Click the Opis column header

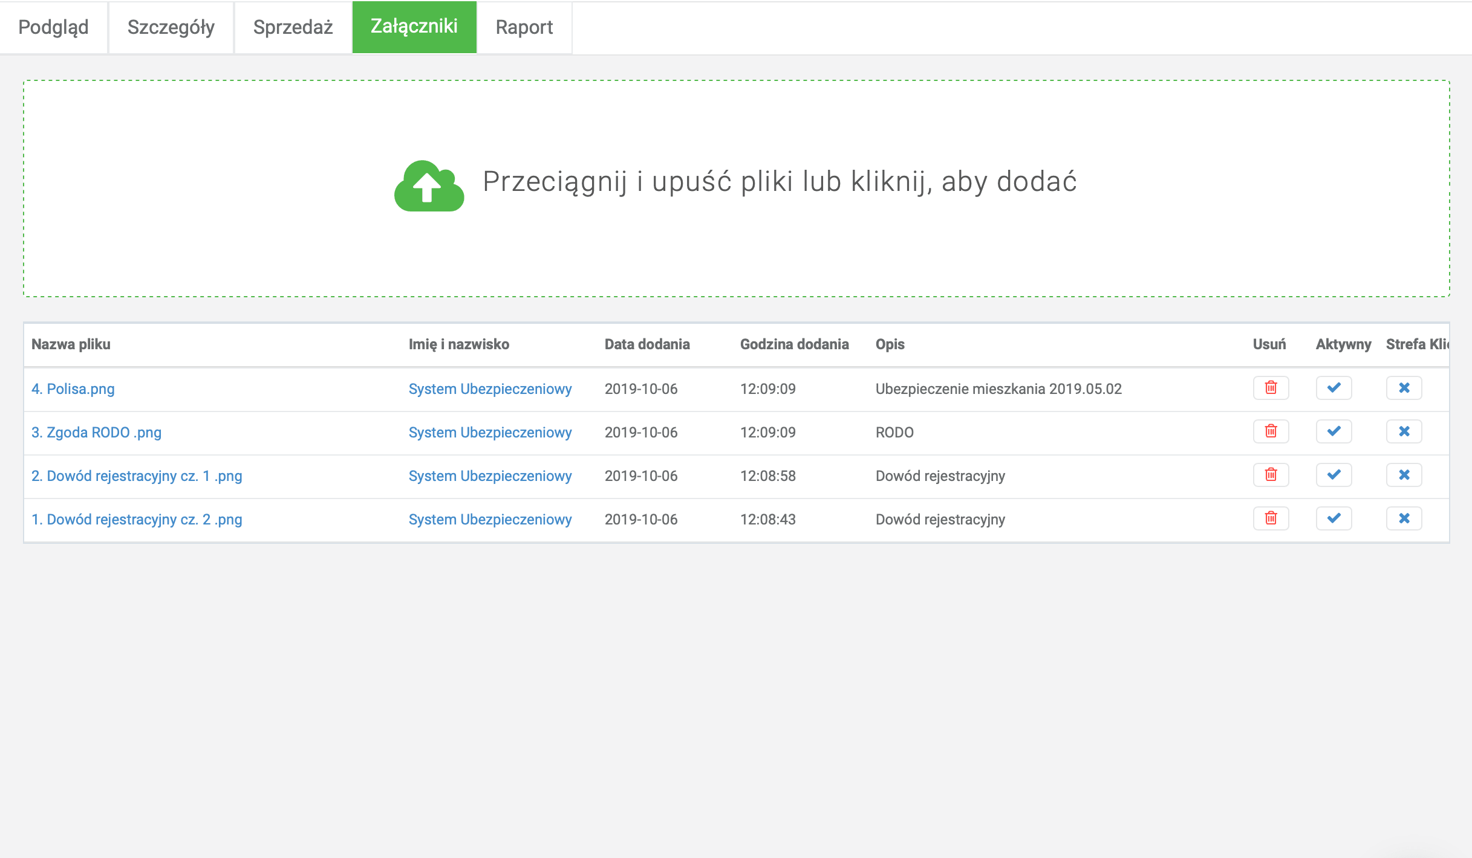890,344
